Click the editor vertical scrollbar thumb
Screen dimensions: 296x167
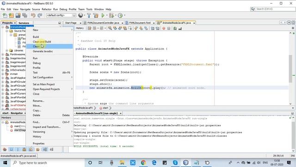[290, 69]
